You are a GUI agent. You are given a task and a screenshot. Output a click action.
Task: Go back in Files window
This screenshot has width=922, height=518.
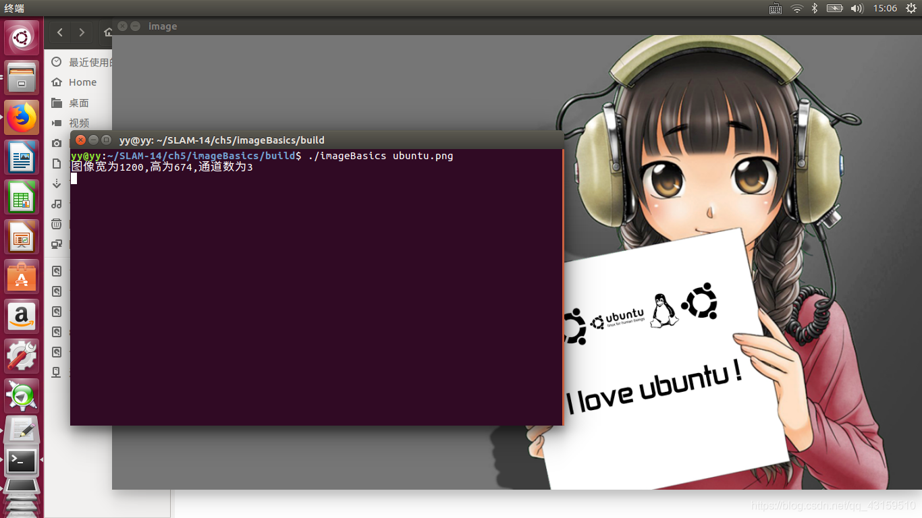(x=60, y=32)
